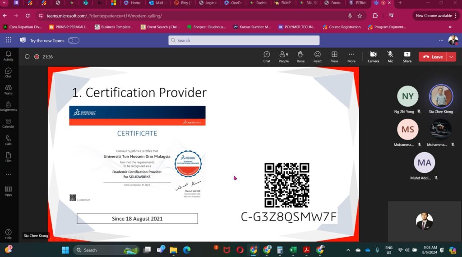The image size is (462, 257).
Task: Toggle the Try the new Teams switch
Action: (74, 41)
